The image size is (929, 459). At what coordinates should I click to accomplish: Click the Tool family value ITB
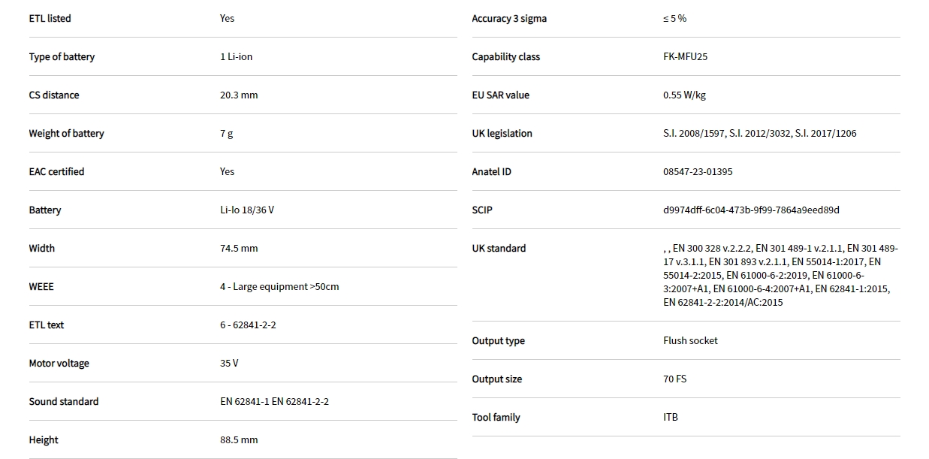click(x=671, y=418)
